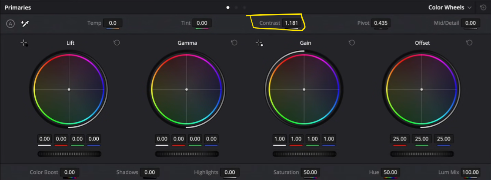
Task: Select Gain red value field
Action: point(296,139)
